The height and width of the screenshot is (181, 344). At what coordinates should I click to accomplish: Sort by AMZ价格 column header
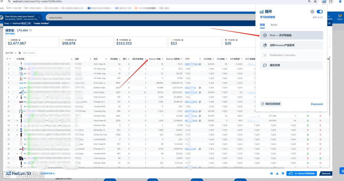[x=208, y=59]
